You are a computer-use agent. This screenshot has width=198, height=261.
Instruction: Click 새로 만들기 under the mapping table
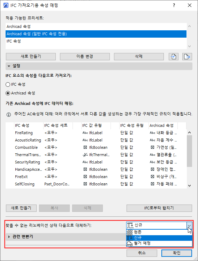point(21,208)
